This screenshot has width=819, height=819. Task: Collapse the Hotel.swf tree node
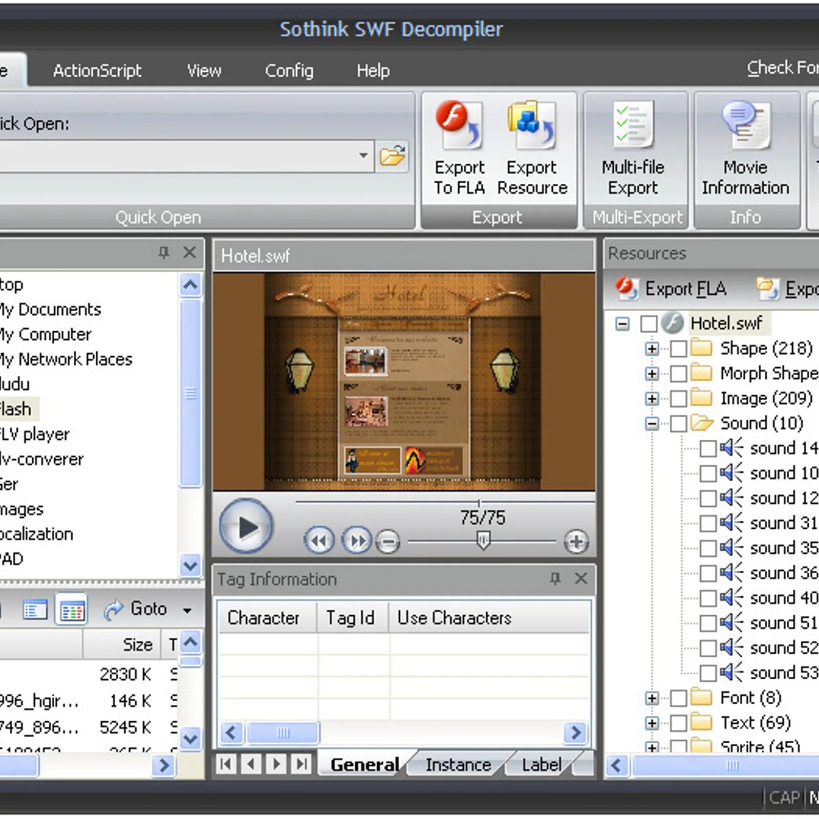click(622, 324)
